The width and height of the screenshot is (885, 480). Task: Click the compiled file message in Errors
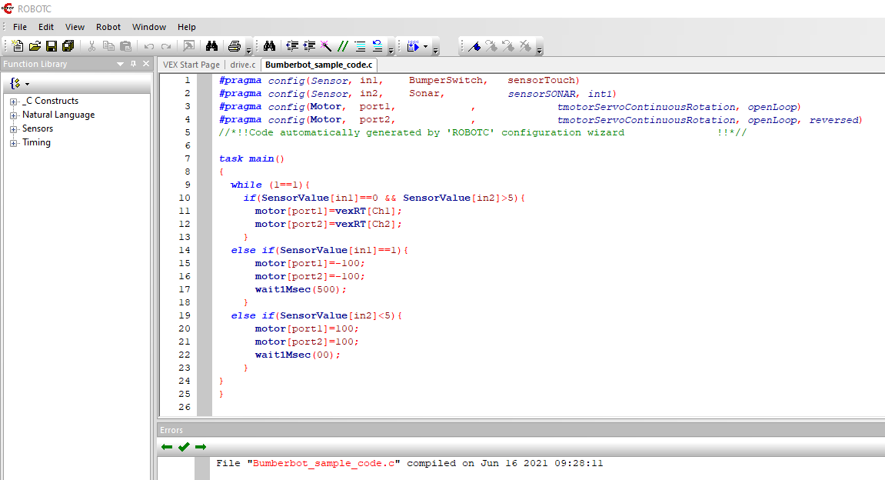409,463
